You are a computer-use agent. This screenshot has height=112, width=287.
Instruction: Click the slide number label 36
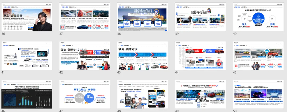3,34
